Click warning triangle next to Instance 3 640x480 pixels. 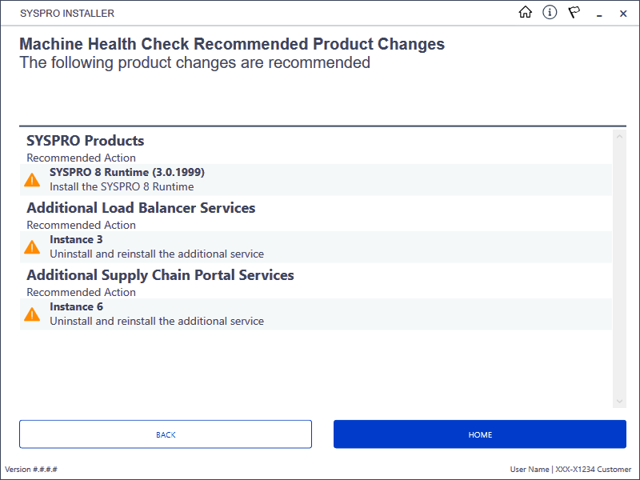point(32,247)
